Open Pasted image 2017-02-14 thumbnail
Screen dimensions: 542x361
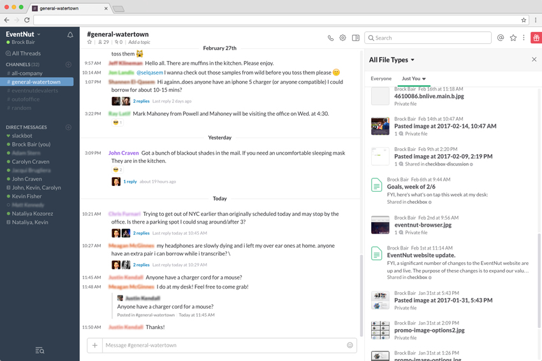coord(380,126)
